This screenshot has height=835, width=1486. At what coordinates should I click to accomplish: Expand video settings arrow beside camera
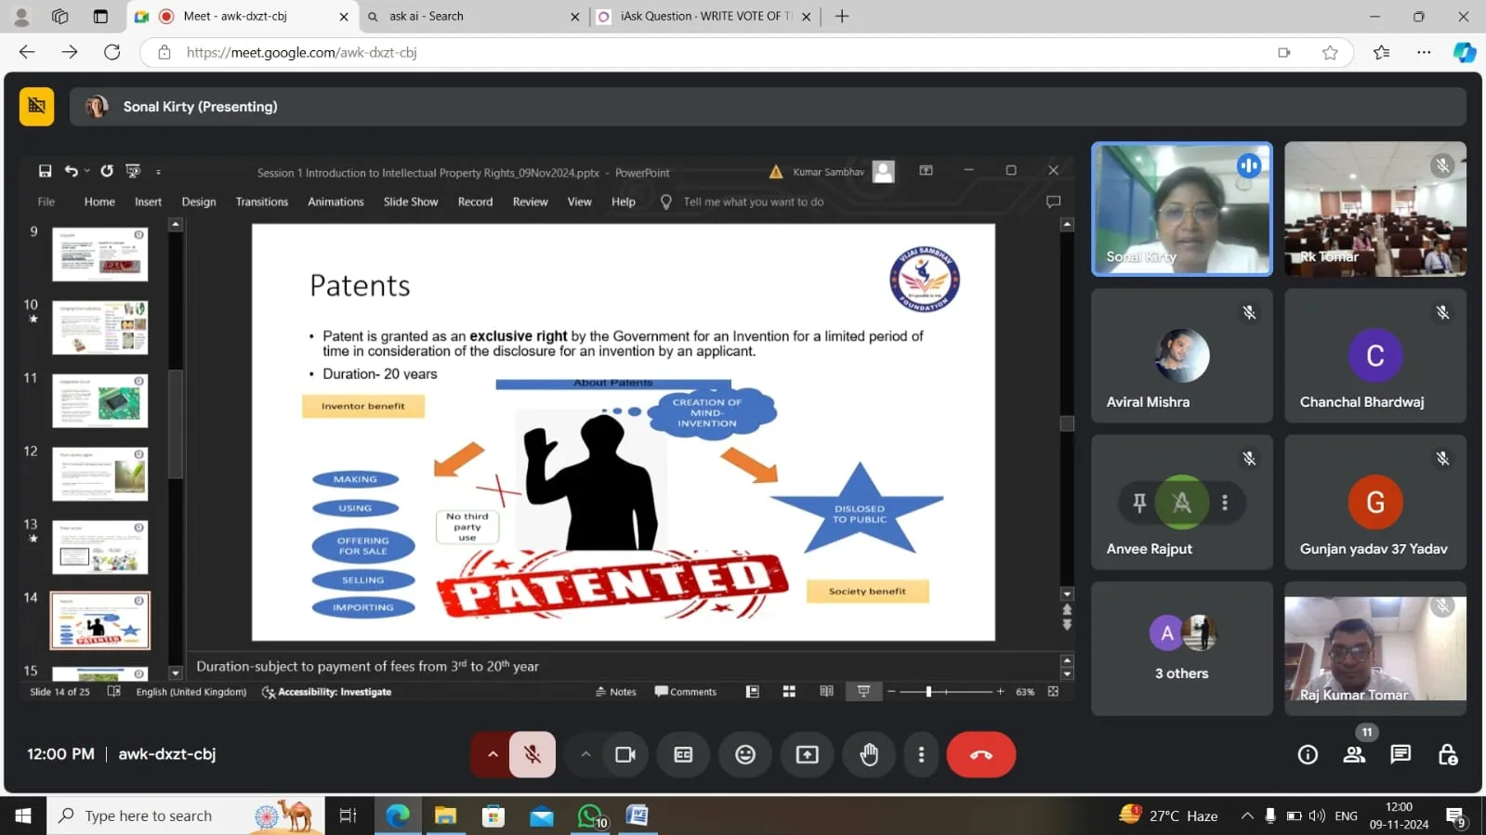pyautogui.click(x=585, y=754)
